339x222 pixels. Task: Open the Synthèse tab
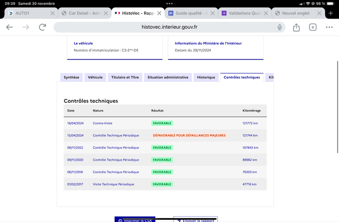point(71,77)
